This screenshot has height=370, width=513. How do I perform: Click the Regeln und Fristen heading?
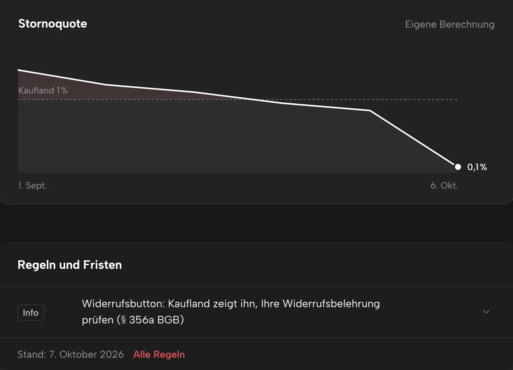(70, 265)
